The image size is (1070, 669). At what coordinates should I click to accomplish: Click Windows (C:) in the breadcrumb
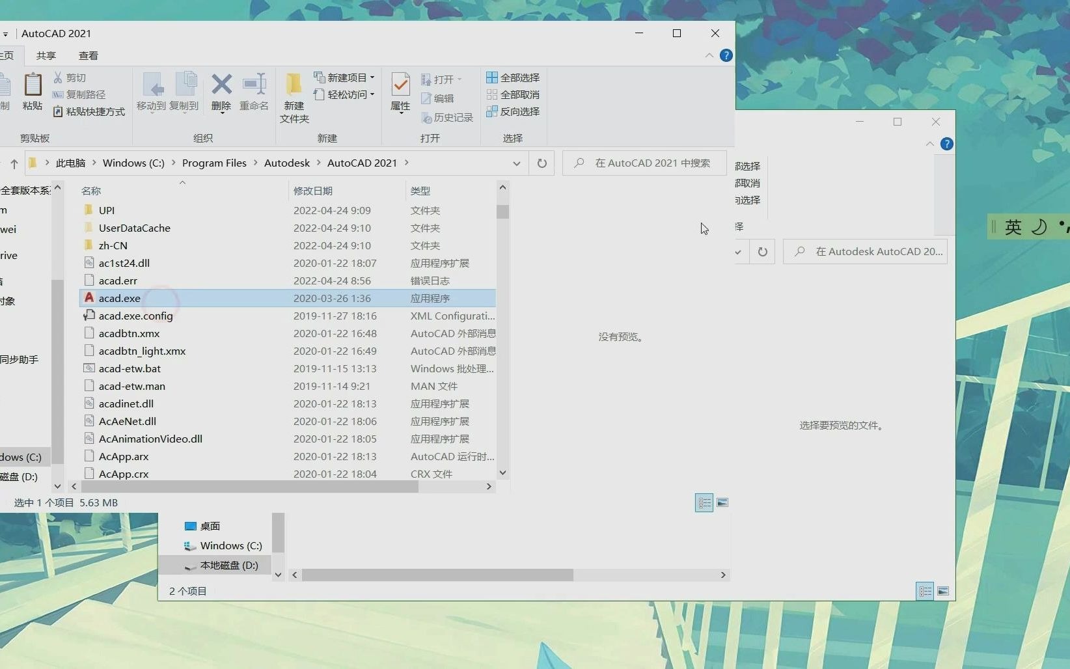point(133,163)
